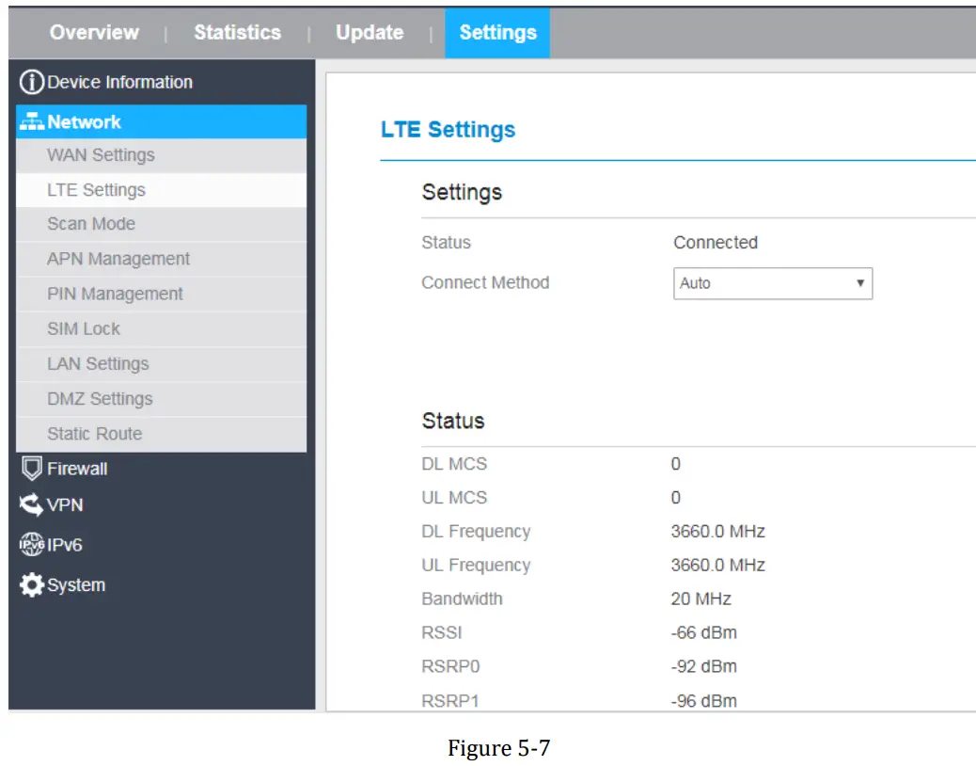Viewport: 976px width, 766px height.
Task: Switch to the Overview tab
Action: coord(94,32)
